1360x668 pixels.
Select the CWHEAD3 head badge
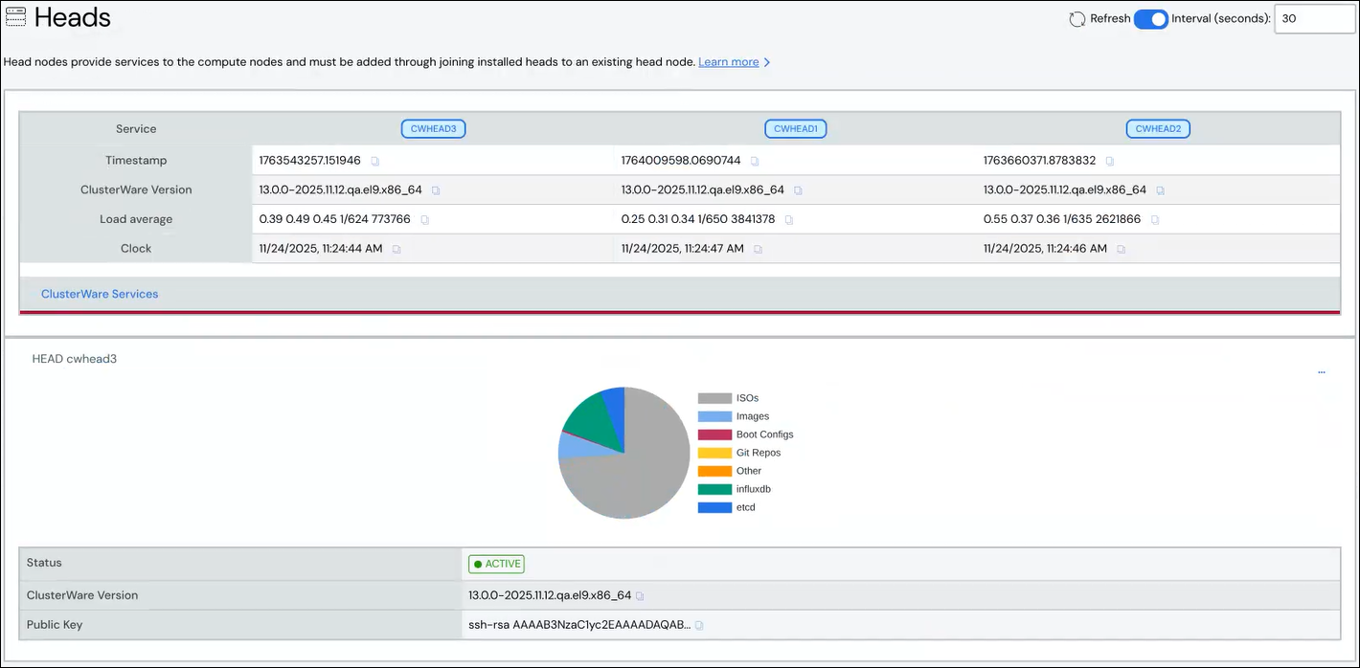[x=433, y=129]
